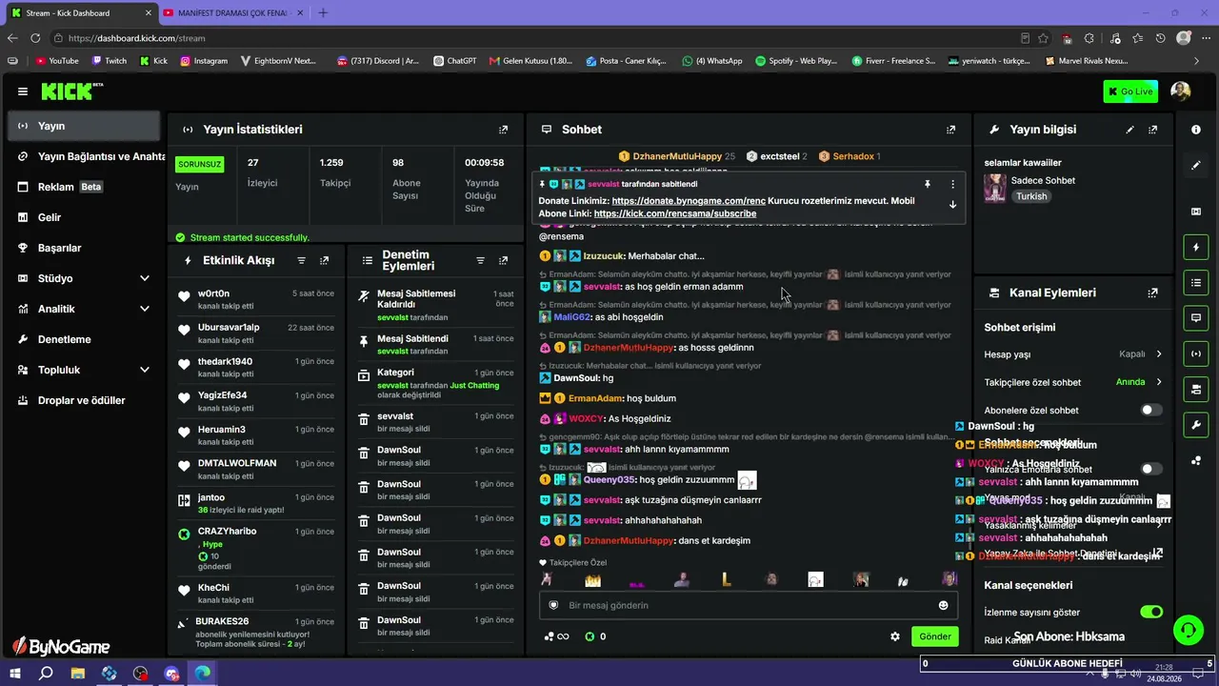The image size is (1219, 686).
Task: Open chat settings gear icon
Action: coord(895,636)
